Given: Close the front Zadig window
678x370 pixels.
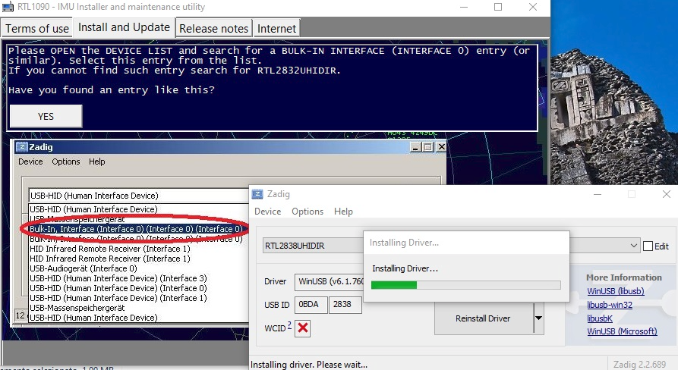Looking at the screenshot, I should pyautogui.click(x=667, y=194).
